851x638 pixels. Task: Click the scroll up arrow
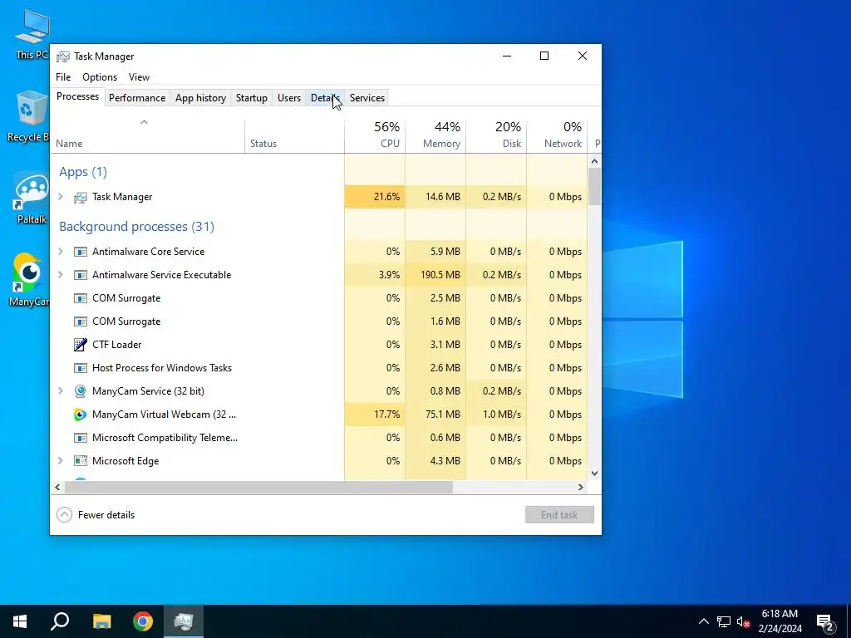(595, 161)
